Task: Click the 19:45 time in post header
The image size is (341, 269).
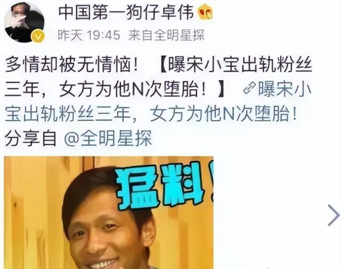Action: (x=103, y=35)
